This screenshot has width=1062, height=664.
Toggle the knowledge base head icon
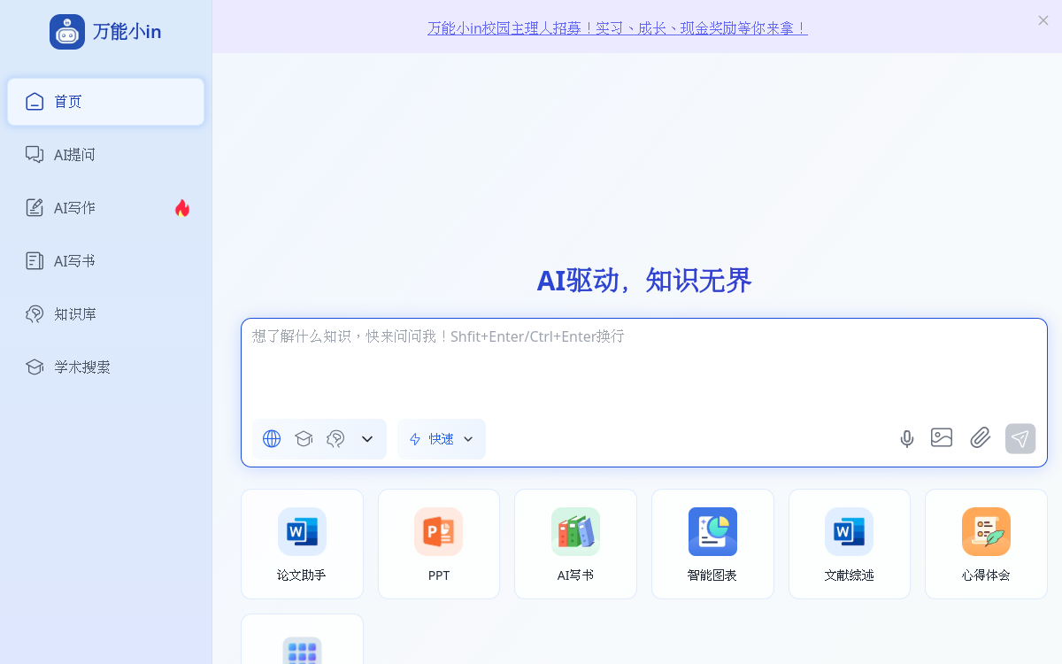click(335, 439)
